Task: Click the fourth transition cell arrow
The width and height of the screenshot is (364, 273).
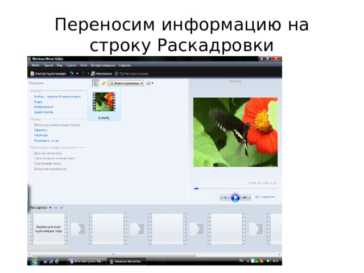Action: [x=257, y=229]
